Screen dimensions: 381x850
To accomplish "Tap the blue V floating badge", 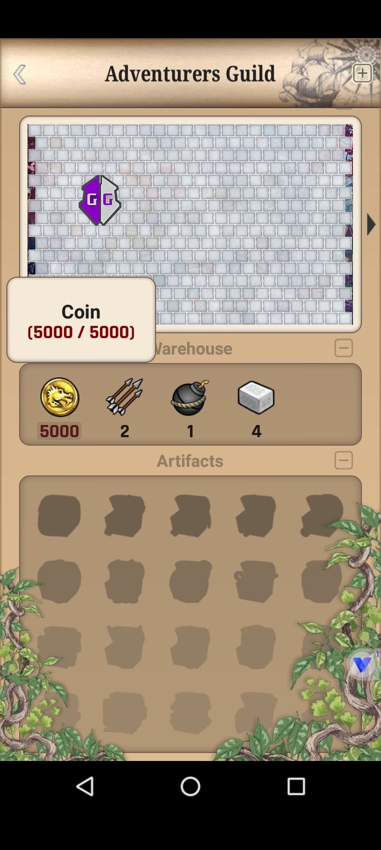I will [x=363, y=665].
